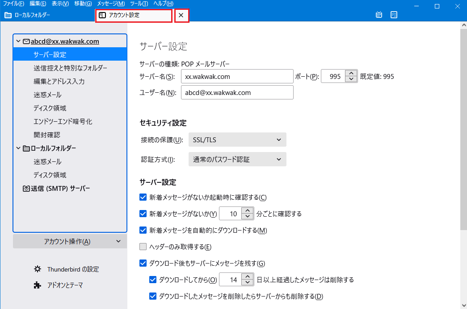Select 送信控えと特別なフォルダー in the tree
The image size is (467, 309).
[70, 68]
